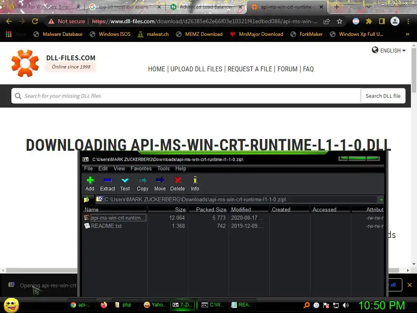Open the C:\W command prompt taskbar item
Image resolution: width=417 pixels, height=313 pixels.
pyautogui.click(x=213, y=305)
